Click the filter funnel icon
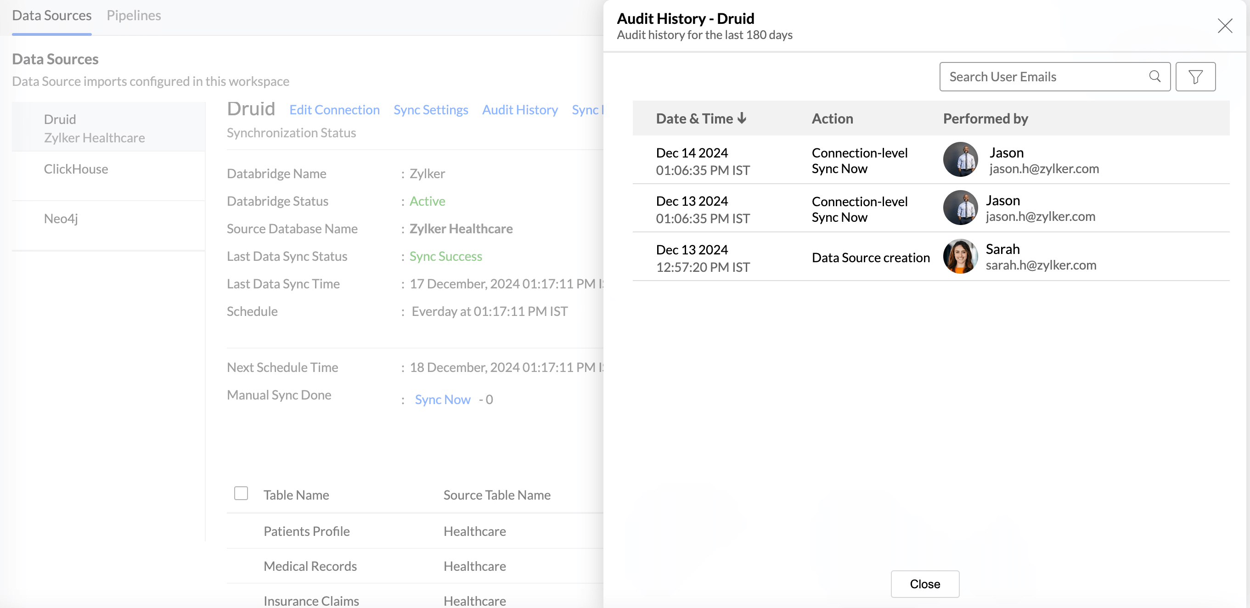The height and width of the screenshot is (608, 1250). click(x=1195, y=77)
